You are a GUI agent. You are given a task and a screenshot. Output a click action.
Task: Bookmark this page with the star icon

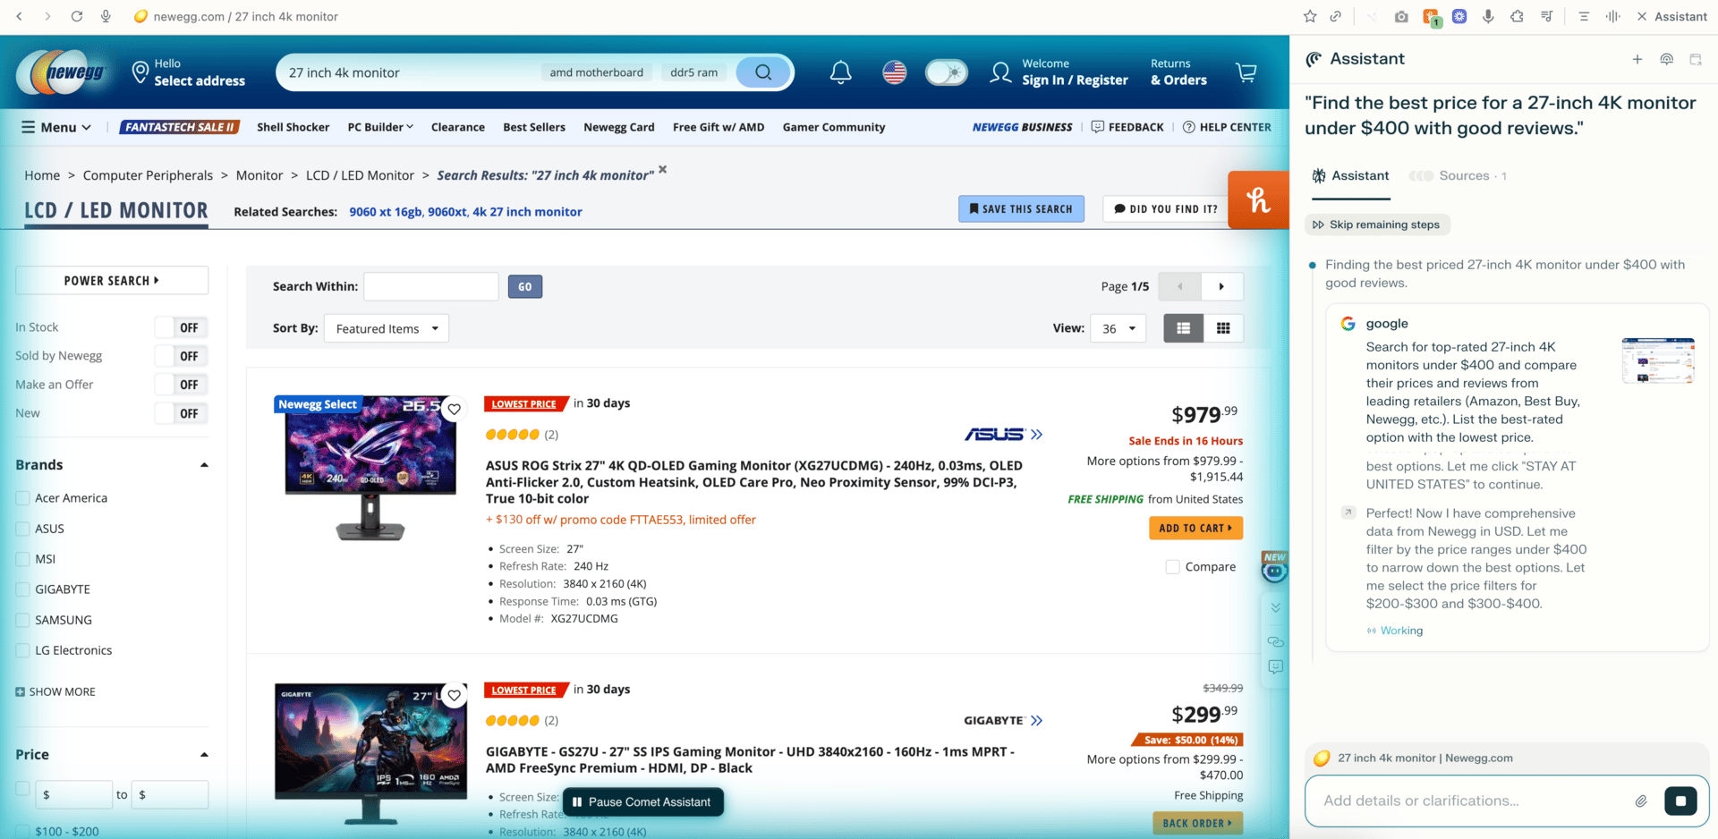(1310, 16)
